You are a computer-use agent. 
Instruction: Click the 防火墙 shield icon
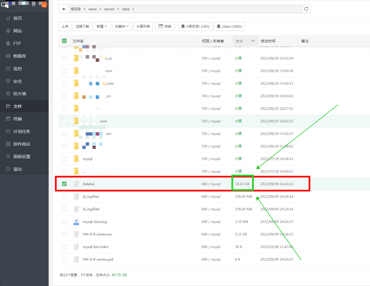click(8, 94)
